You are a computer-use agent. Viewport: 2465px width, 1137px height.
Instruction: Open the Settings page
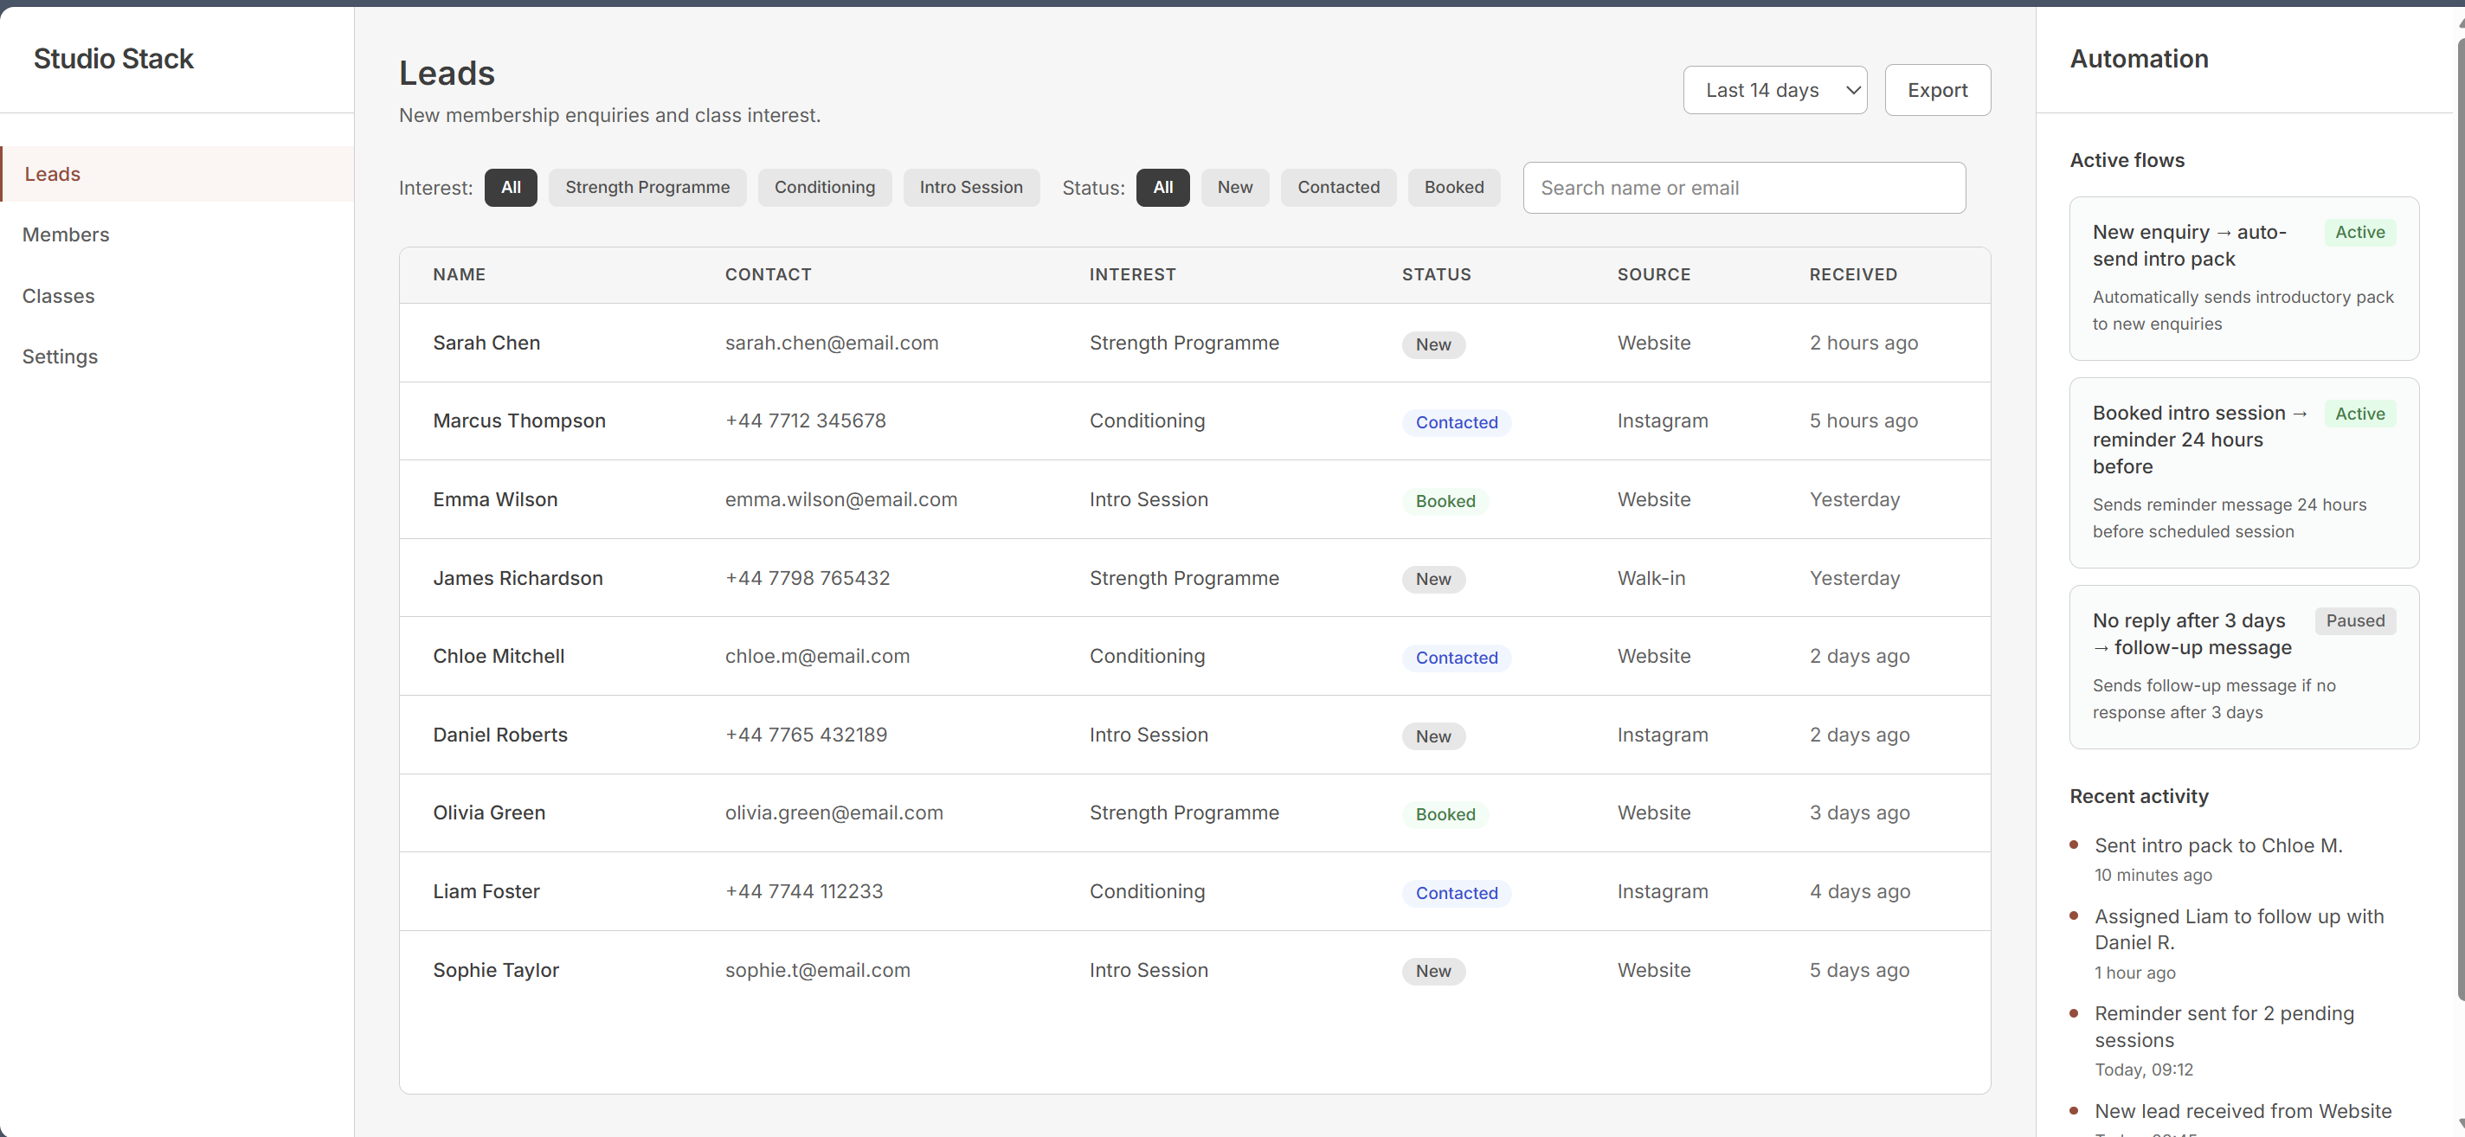[60, 356]
